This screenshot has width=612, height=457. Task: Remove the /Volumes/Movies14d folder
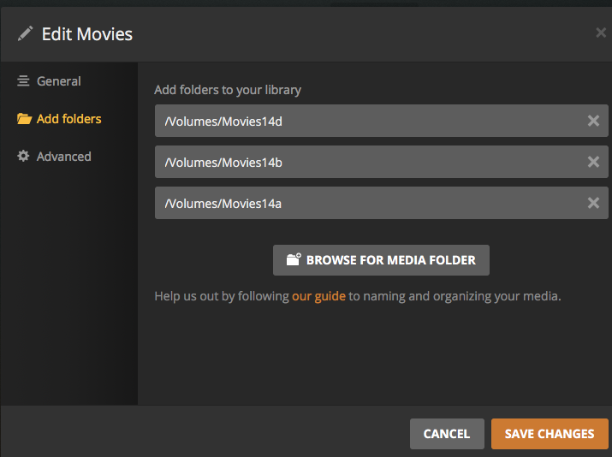coord(593,121)
